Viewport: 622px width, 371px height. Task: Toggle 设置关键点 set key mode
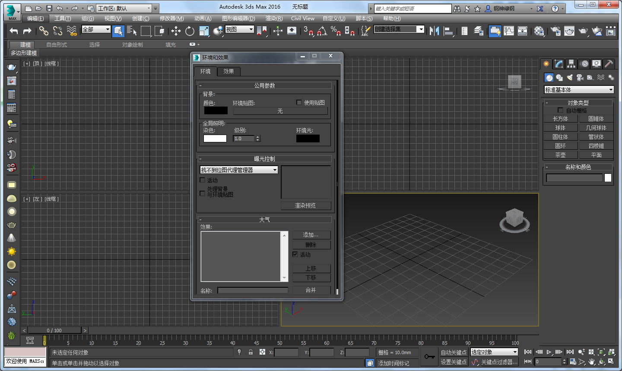454,362
